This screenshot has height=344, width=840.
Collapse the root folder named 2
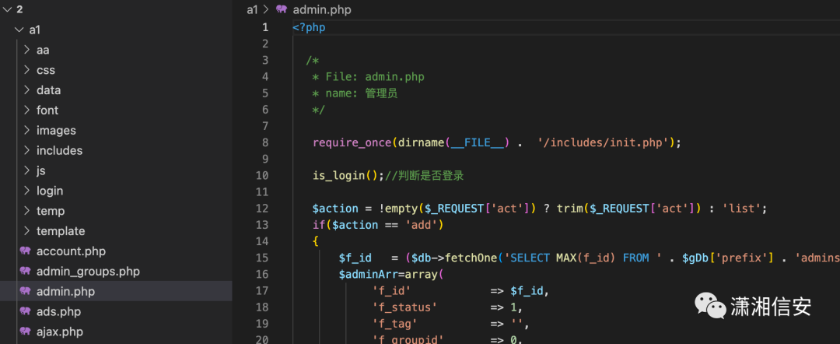pyautogui.click(x=7, y=9)
